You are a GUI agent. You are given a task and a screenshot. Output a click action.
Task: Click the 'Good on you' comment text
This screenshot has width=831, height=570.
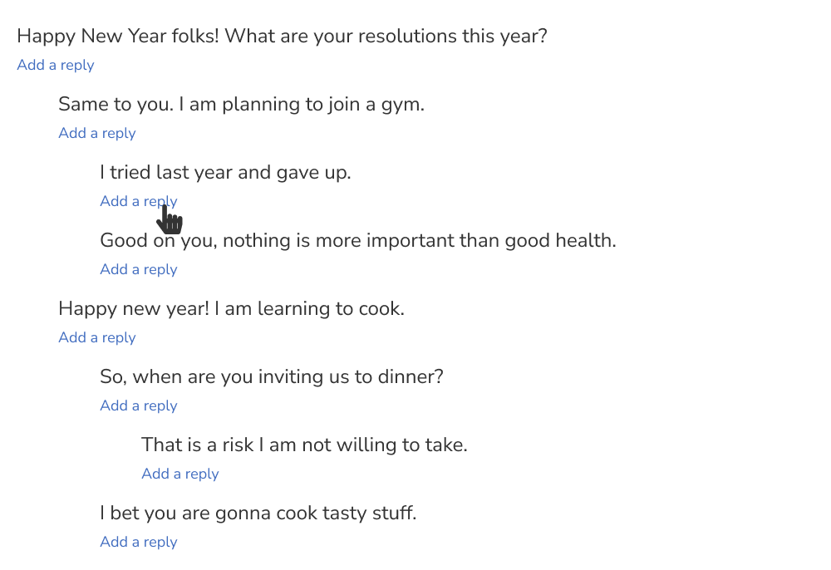tap(358, 240)
